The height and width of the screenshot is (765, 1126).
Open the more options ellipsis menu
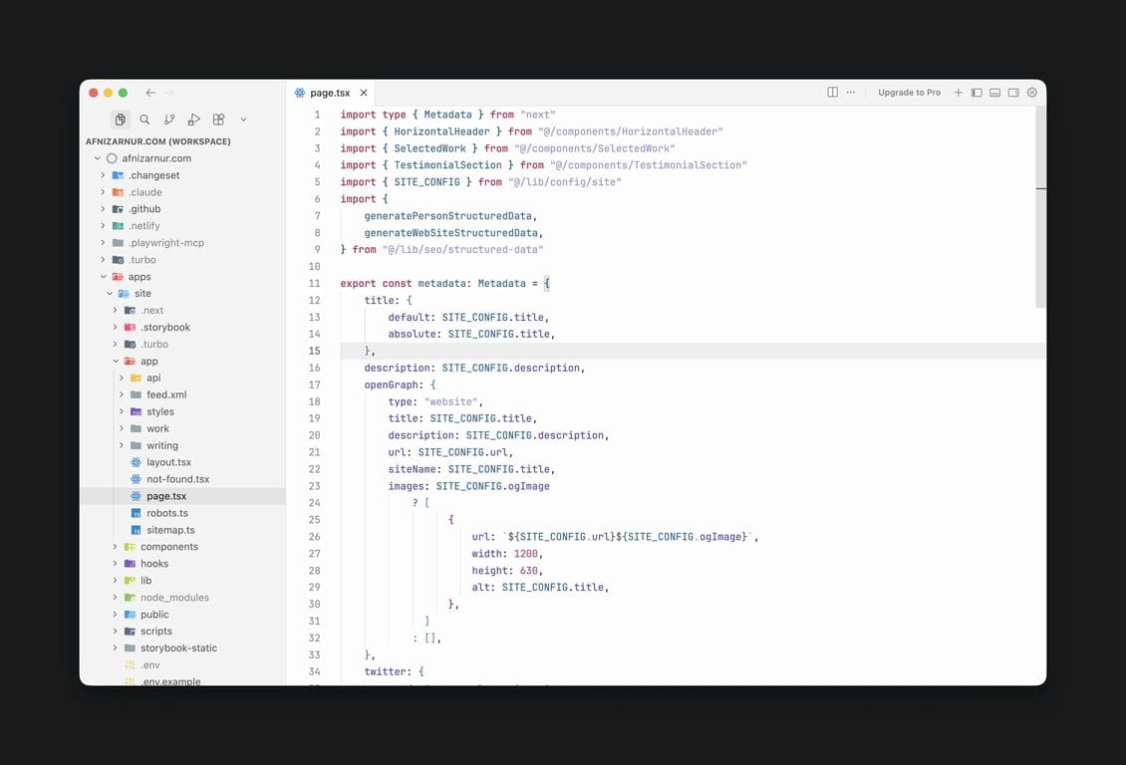pyautogui.click(x=850, y=91)
